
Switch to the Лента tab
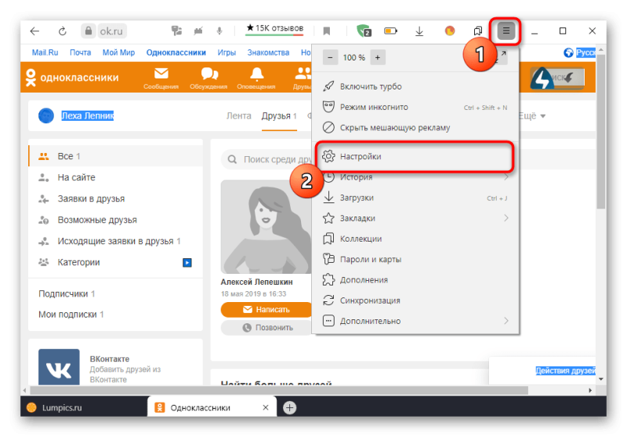[239, 115]
